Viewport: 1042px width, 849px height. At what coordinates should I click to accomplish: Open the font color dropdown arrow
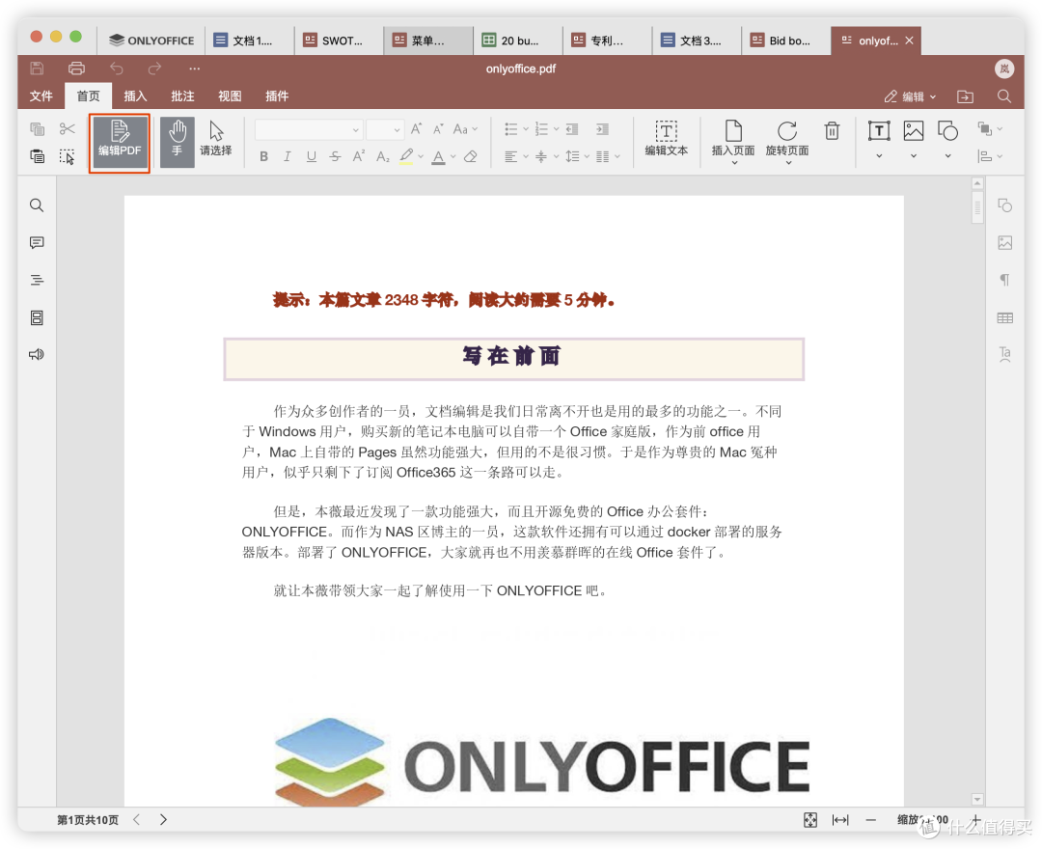tap(453, 157)
